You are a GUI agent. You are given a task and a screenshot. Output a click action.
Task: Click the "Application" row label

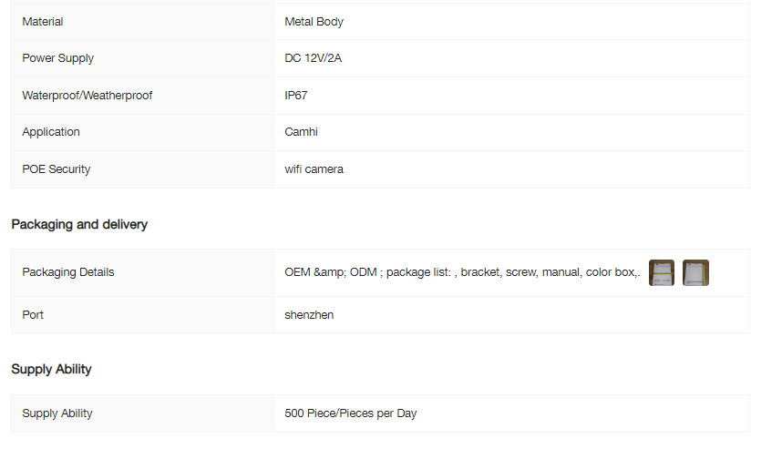[x=51, y=132]
